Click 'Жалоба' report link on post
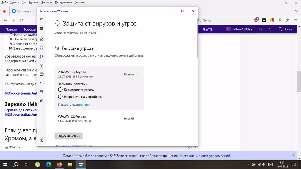Viewport: 301px width, 169px height. point(12,147)
